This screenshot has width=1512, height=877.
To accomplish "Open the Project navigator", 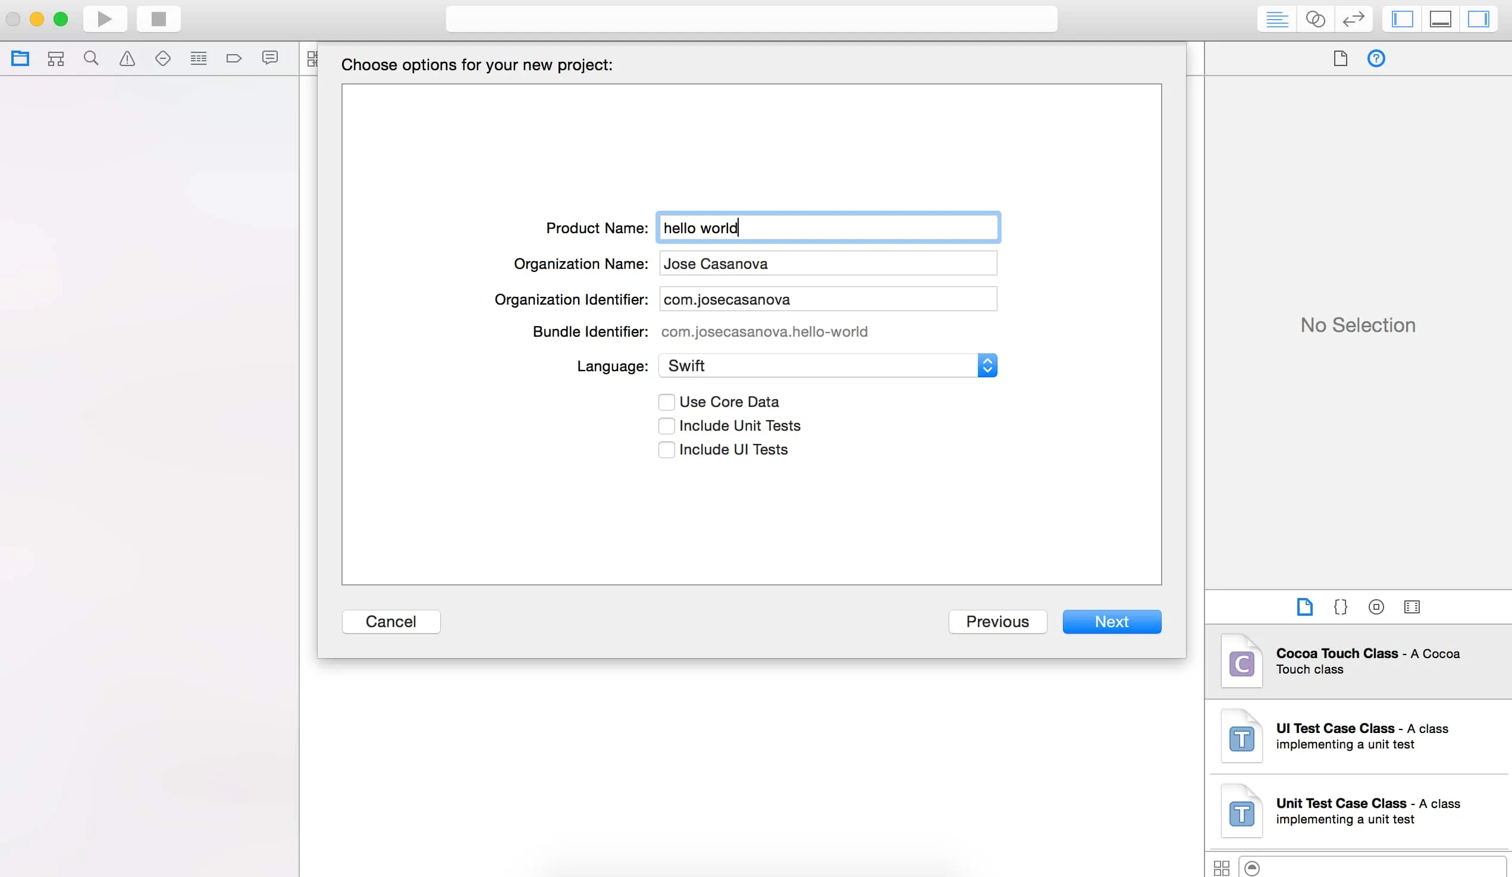I will 20,58.
